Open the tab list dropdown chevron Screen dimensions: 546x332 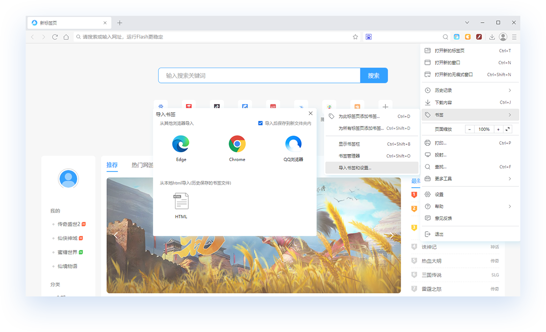click(467, 23)
